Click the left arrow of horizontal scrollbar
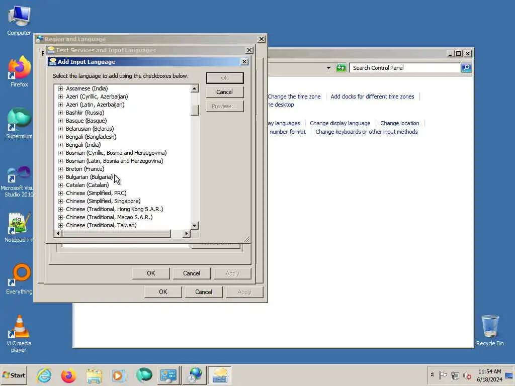The width and height of the screenshot is (515, 386). coord(58,233)
